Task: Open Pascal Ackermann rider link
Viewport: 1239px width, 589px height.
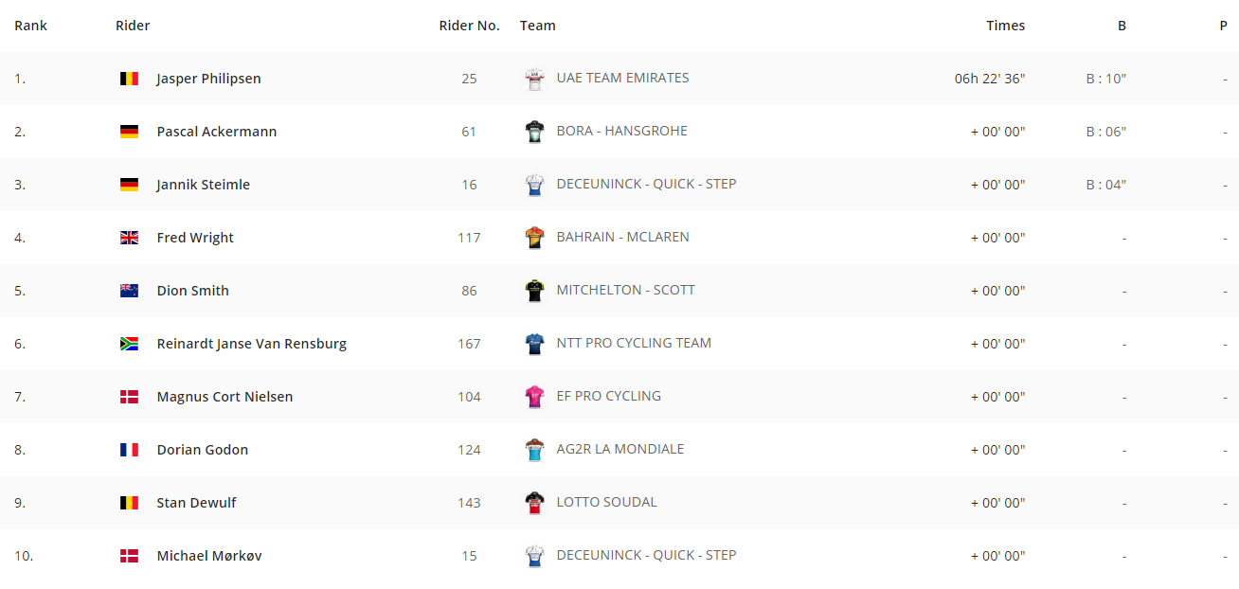Action: point(217,132)
